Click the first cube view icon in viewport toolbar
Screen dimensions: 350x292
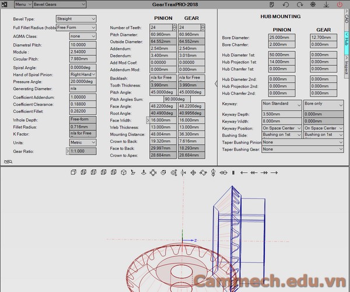point(73,172)
